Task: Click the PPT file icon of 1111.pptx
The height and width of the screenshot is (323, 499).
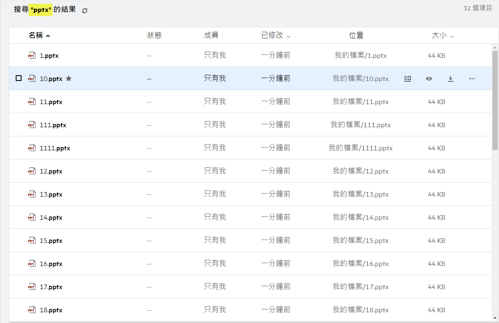Action: (32, 148)
